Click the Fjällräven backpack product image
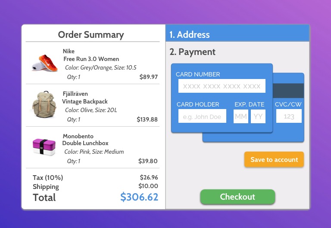Image resolution: width=331 pixels, height=228 pixels. (x=44, y=105)
